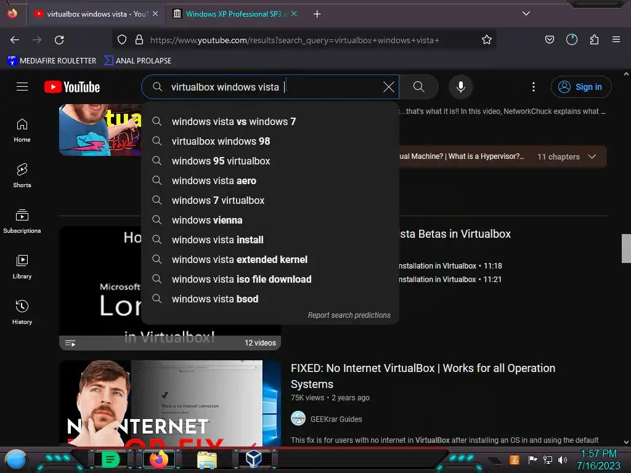Image resolution: width=631 pixels, height=473 pixels.
Task: Start voice search with microphone
Action: [461, 87]
